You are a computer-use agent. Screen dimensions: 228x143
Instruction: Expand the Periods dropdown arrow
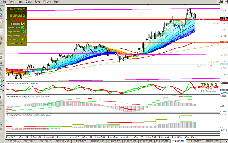point(3,86)
